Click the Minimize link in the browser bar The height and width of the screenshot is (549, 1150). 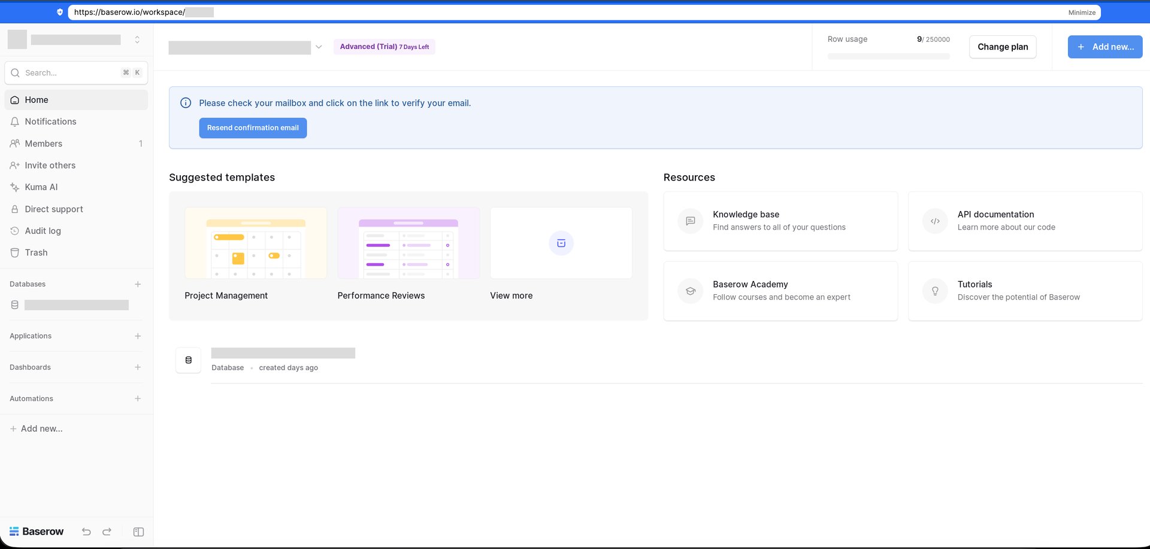pyautogui.click(x=1082, y=13)
